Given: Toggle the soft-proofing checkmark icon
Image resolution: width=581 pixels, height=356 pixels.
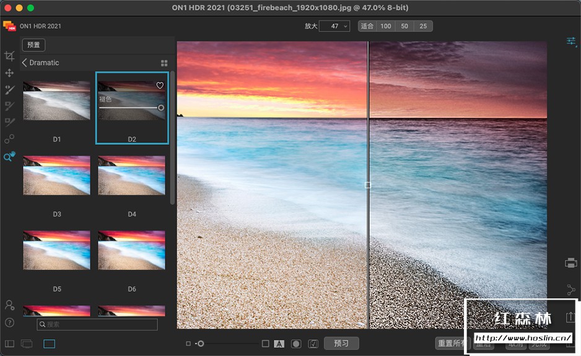Looking at the screenshot, I should (313, 344).
